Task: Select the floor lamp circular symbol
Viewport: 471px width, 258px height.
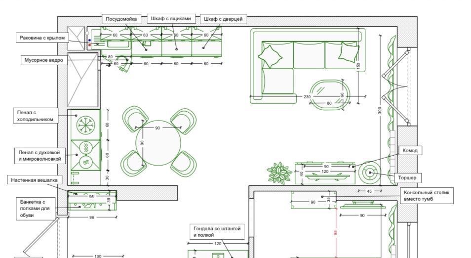Action: coord(370,173)
